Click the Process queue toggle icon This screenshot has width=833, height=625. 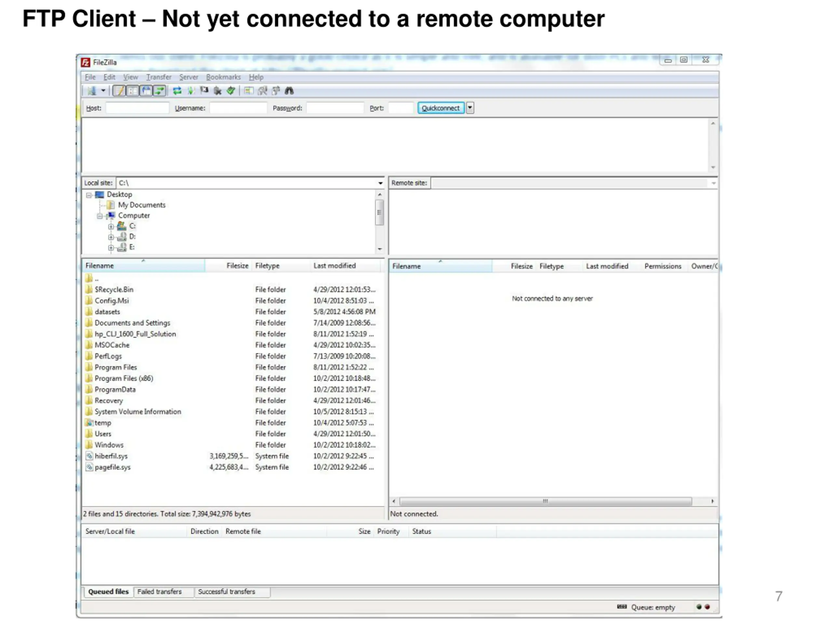[x=191, y=91]
